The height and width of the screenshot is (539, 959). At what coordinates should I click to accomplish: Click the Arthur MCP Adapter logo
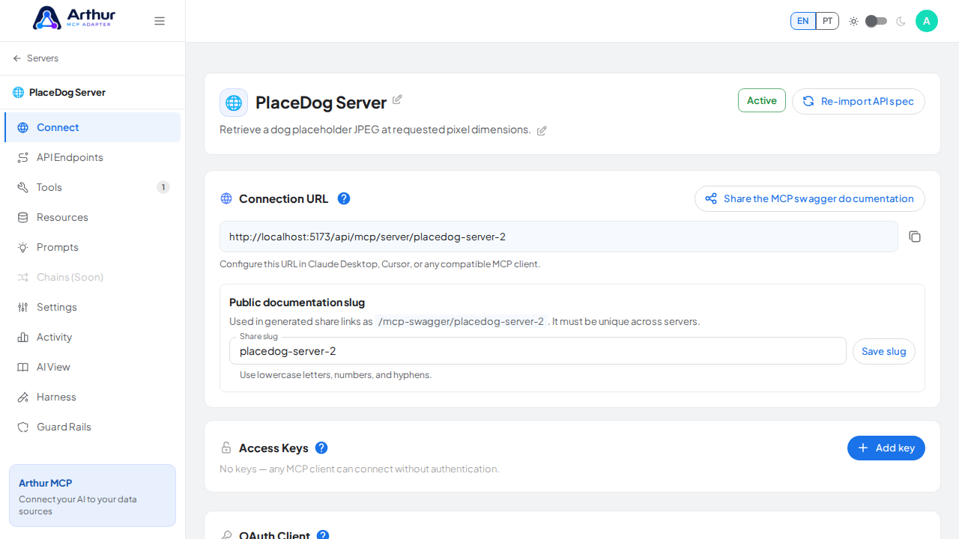[x=74, y=18]
